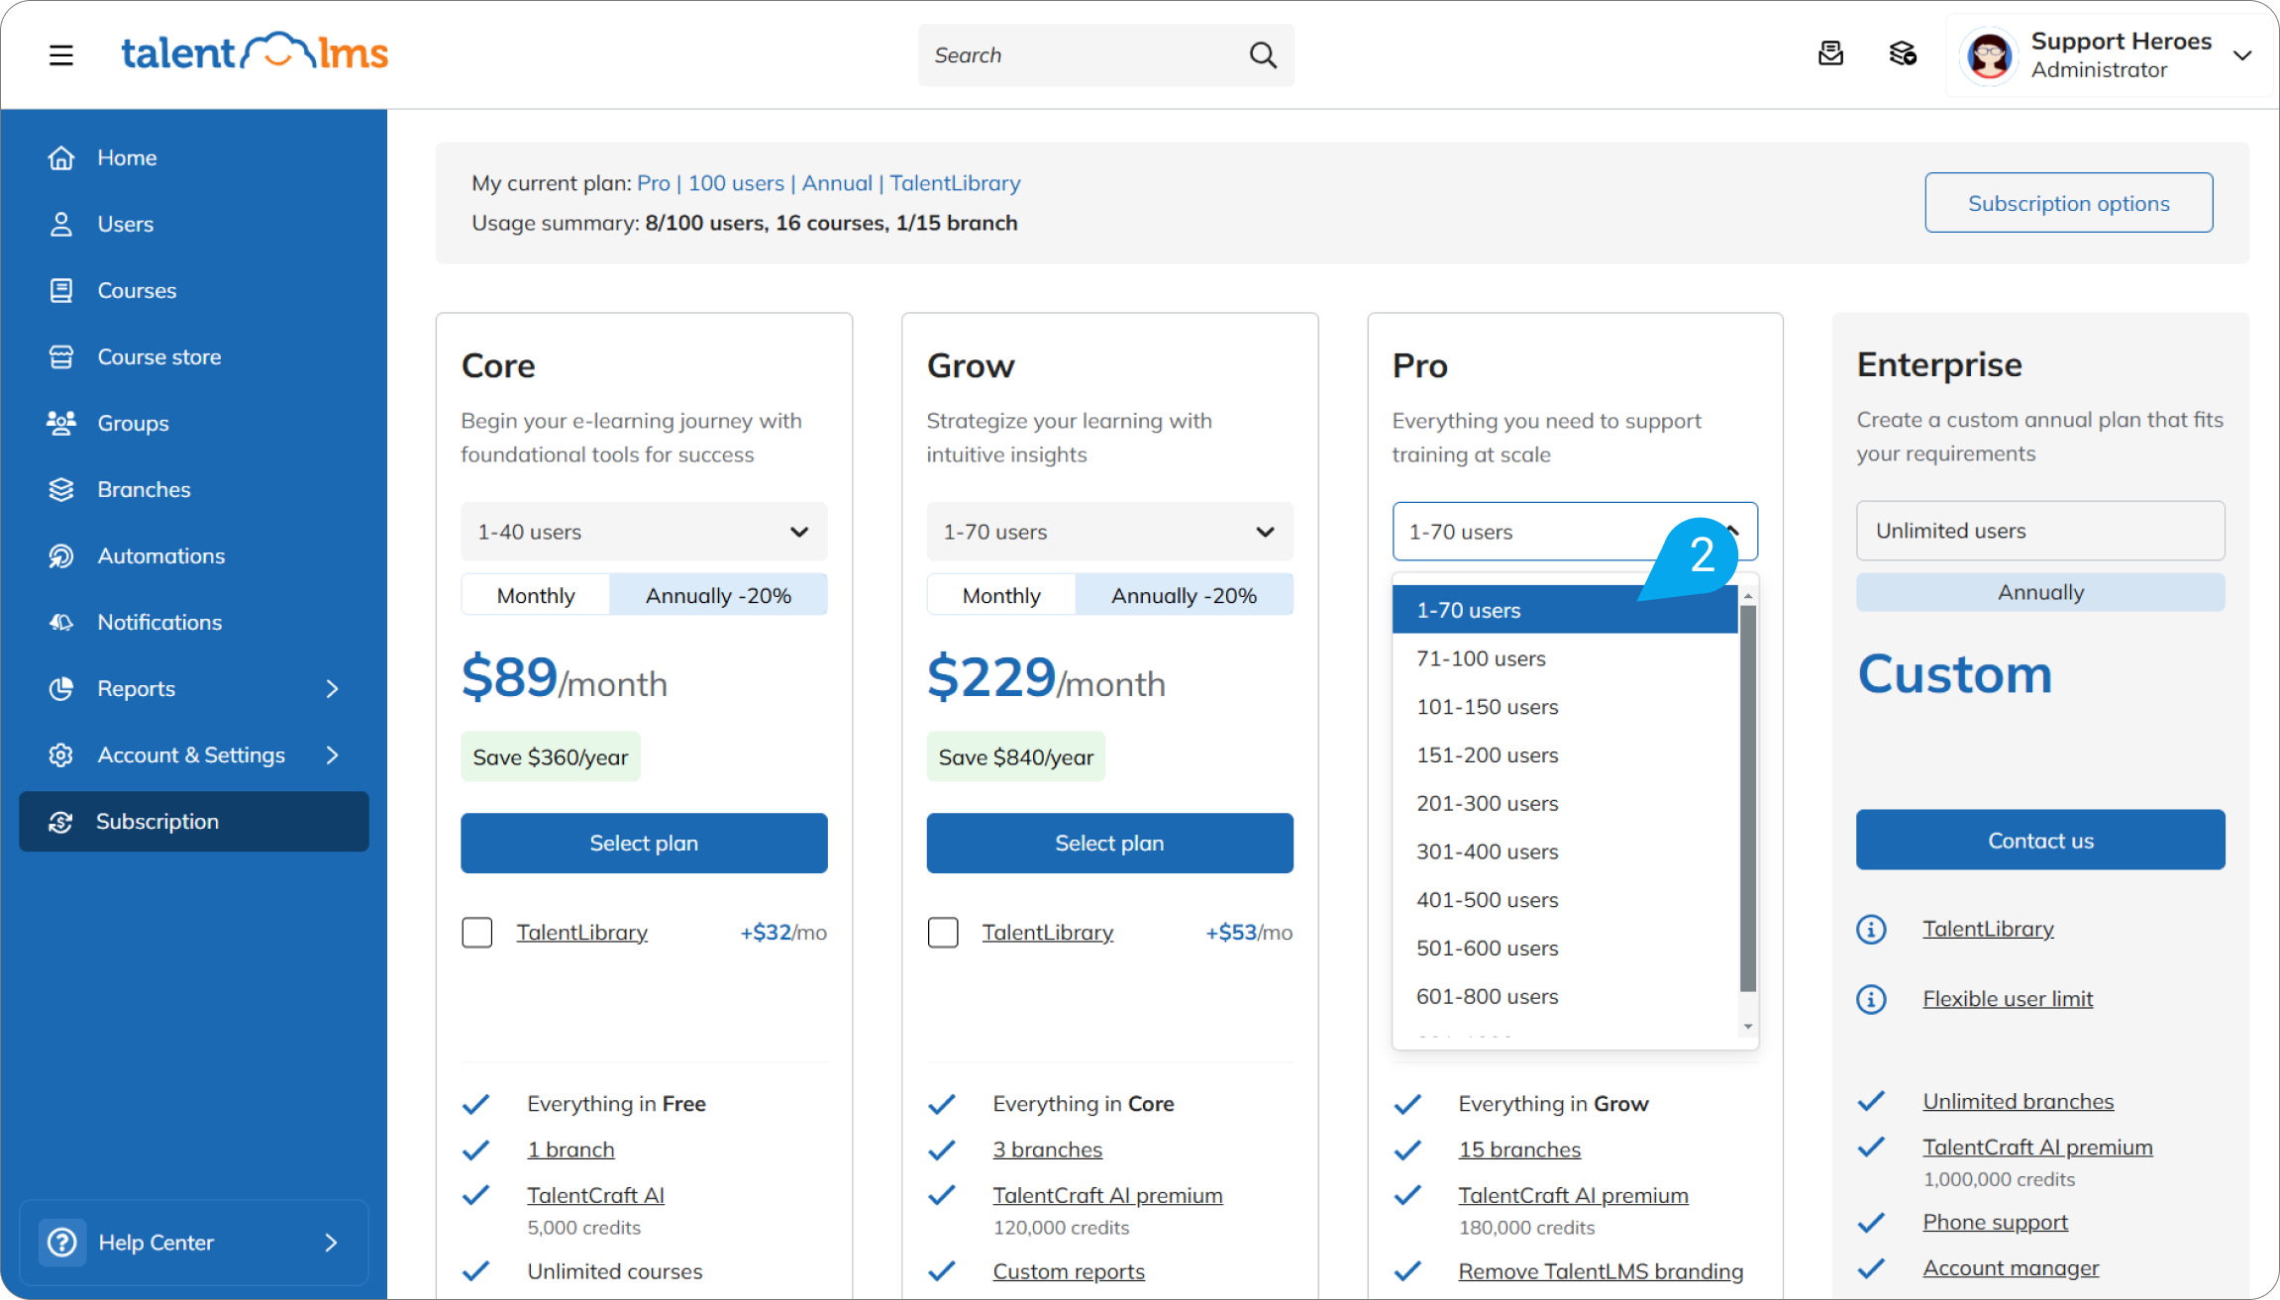2280x1300 pixels.
Task: Select 1-70 users option in list
Action: point(1565,610)
